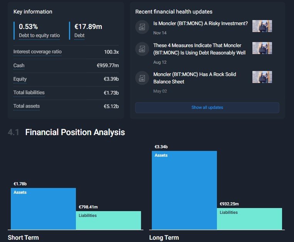This screenshot has width=294, height=242.
Task: Click the Total liabilities term
Action: click(x=29, y=93)
